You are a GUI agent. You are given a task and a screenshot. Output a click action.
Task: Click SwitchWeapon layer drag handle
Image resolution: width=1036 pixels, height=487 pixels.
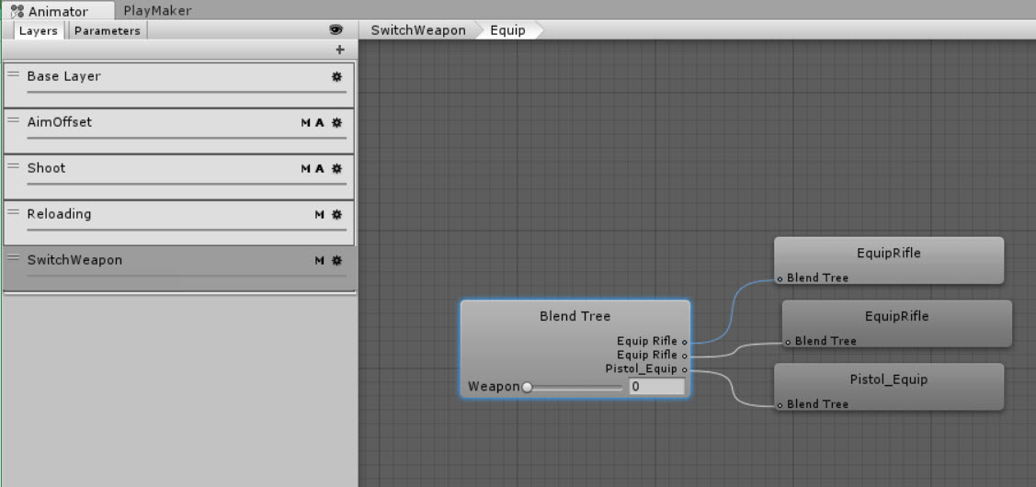click(x=13, y=257)
